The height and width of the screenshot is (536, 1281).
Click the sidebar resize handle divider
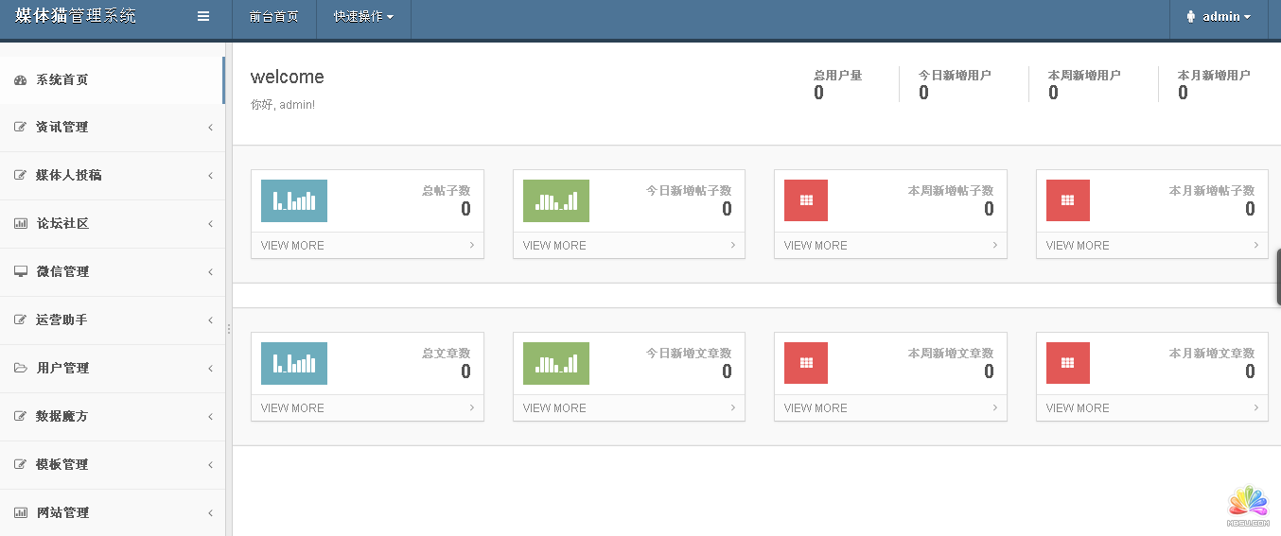228,329
